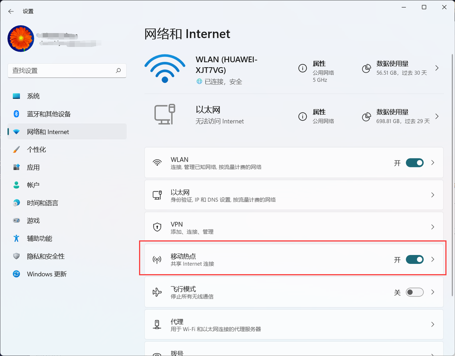Click the data usage pie chart icon
The height and width of the screenshot is (356, 455).
click(x=366, y=68)
